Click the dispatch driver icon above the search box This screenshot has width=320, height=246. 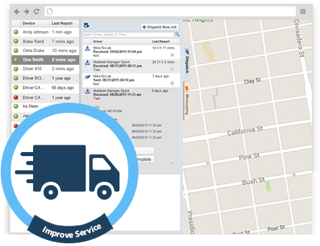click(86, 25)
